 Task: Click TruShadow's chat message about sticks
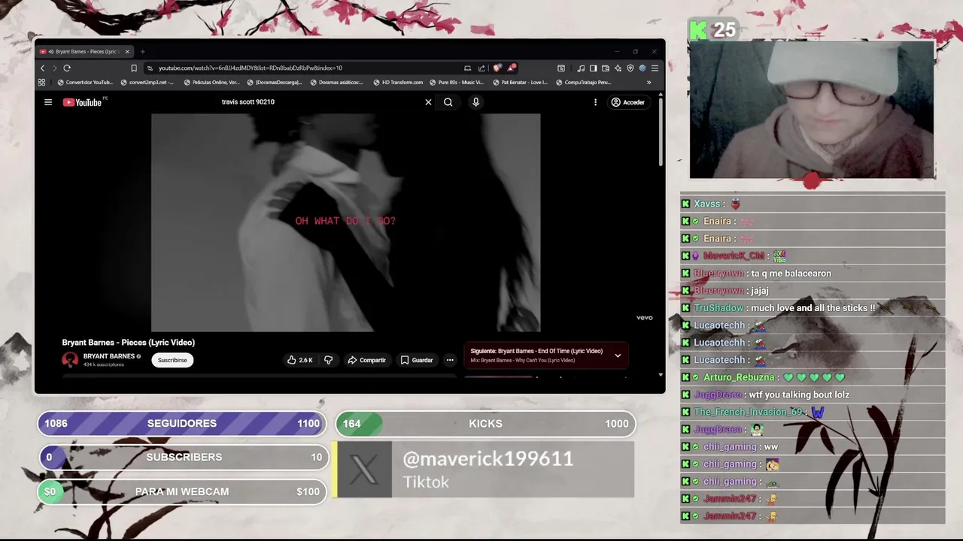point(813,308)
